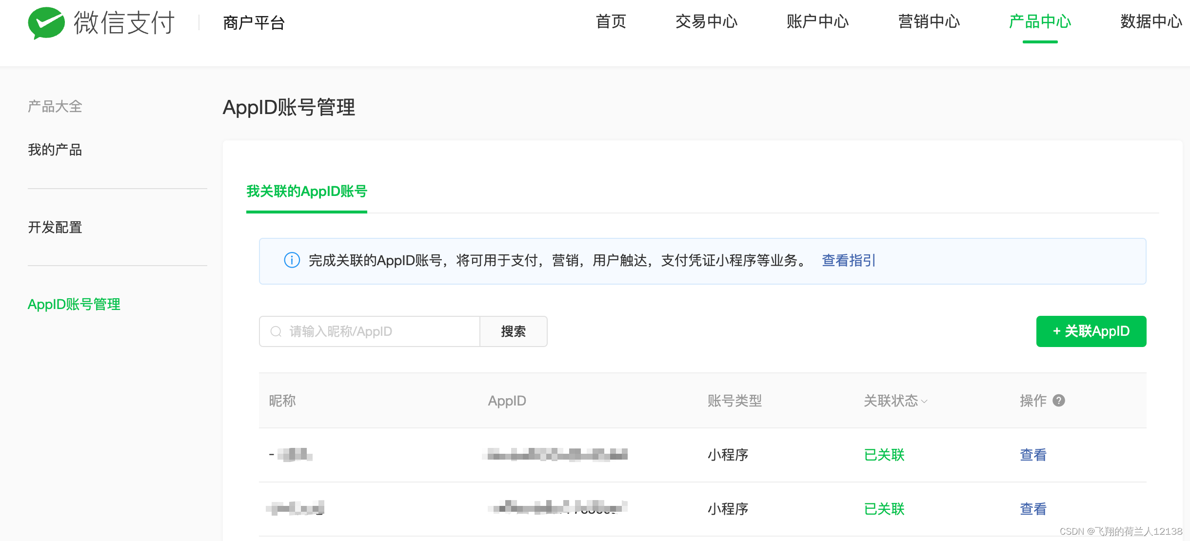Click the WeChat Pay logo icon
The image size is (1190, 541).
click(46, 23)
